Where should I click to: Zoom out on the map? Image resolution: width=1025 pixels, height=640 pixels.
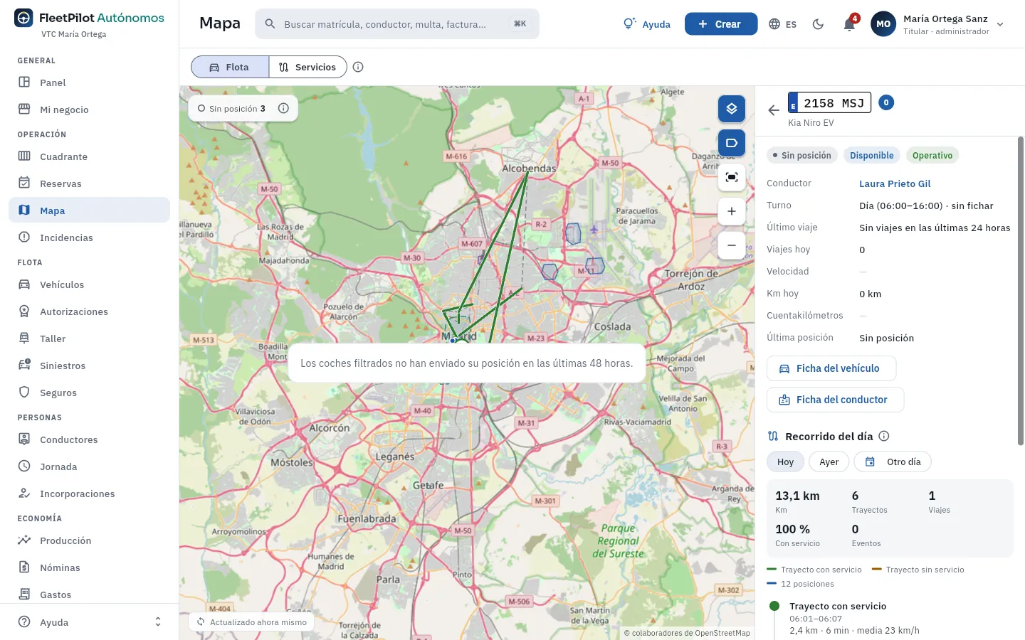point(732,245)
